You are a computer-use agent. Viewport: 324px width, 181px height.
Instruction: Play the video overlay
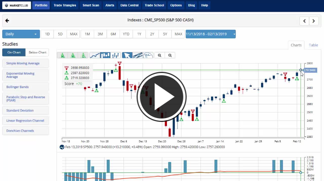point(162,97)
